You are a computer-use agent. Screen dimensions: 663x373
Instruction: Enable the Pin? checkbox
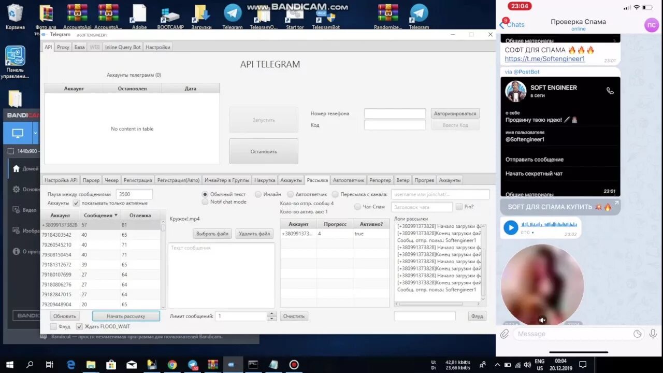coord(459,207)
